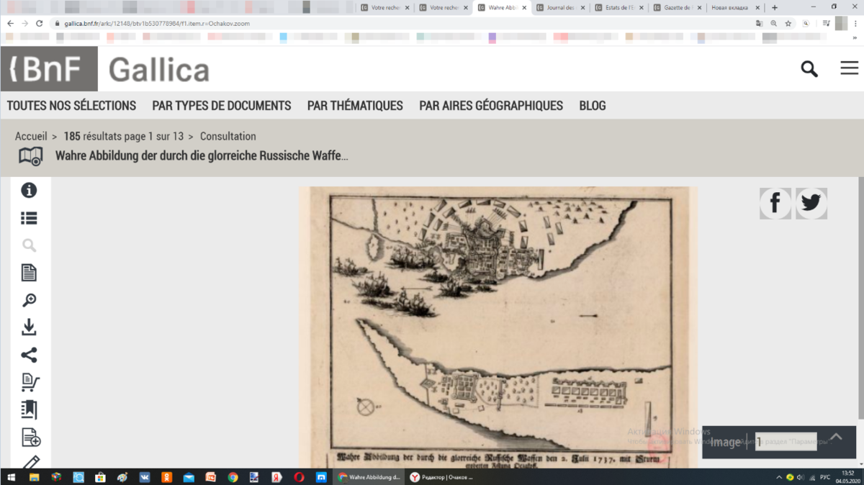Switch РУС keyboard language in tray
This screenshot has height=485, width=864.
[825, 477]
